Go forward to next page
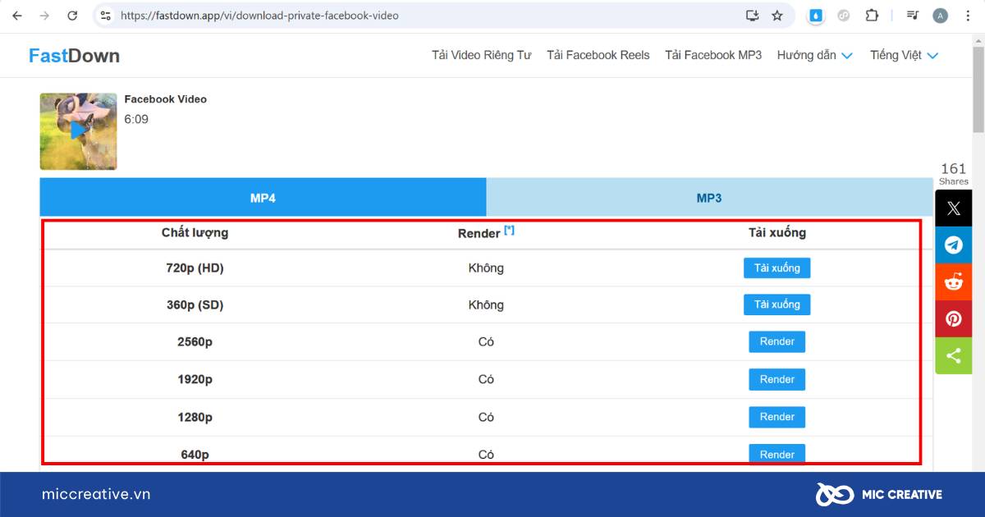The image size is (985, 517). [44, 16]
